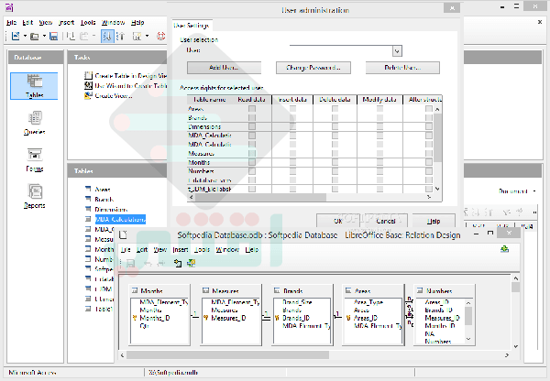Open the Open folder dropdown arrow
The image size is (550, 381).
coord(44,36)
